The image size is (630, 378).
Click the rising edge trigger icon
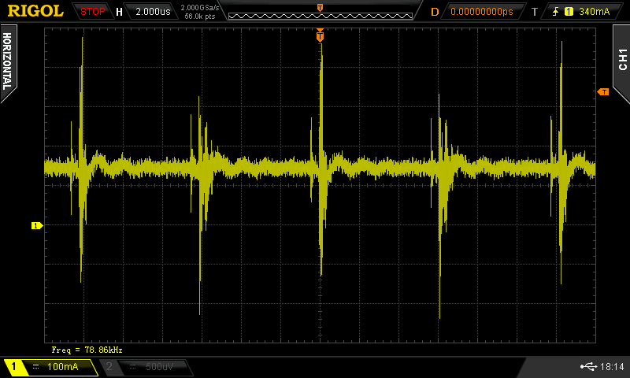555,12
